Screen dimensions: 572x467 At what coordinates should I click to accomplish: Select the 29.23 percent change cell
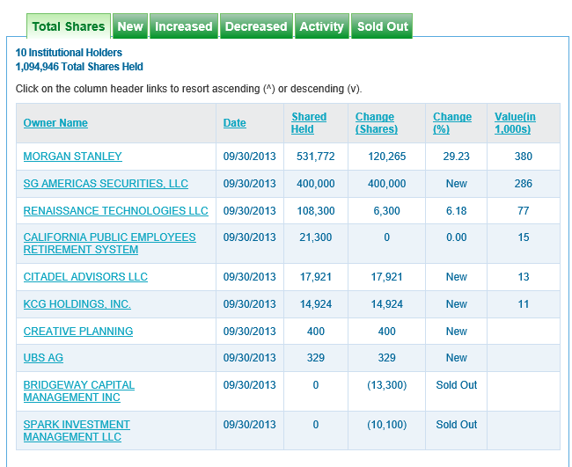point(457,157)
